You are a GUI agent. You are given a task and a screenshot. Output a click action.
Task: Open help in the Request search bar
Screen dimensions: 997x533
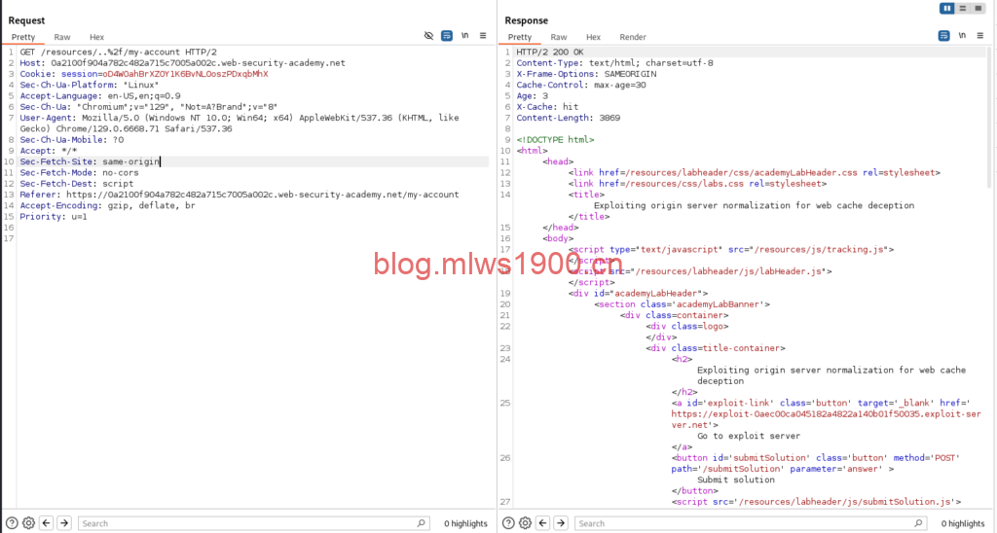[12, 523]
